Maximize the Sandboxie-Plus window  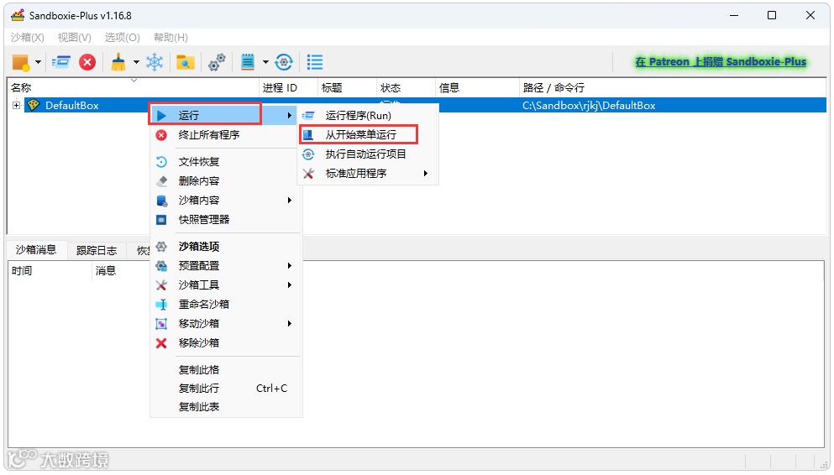(772, 15)
